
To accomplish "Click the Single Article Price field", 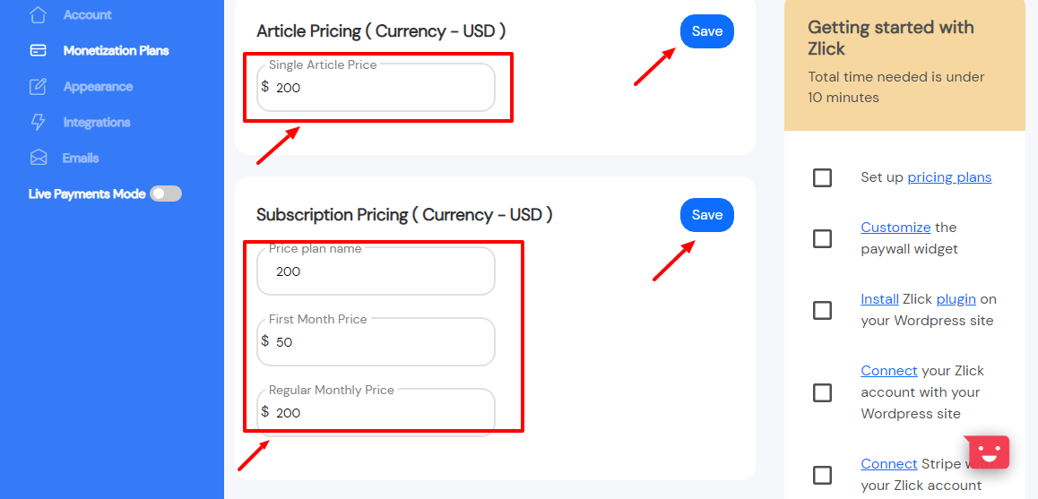I will [x=376, y=88].
